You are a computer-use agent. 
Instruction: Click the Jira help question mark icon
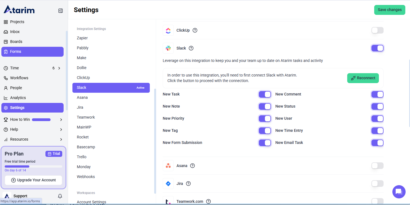click(x=188, y=184)
